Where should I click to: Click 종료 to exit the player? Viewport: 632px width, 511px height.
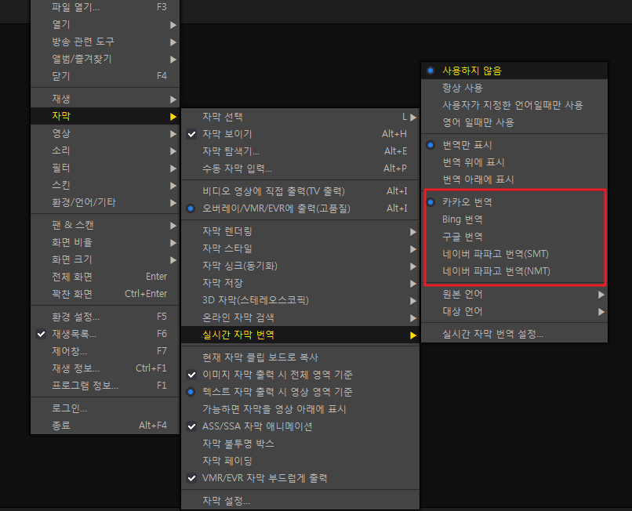tap(105, 426)
